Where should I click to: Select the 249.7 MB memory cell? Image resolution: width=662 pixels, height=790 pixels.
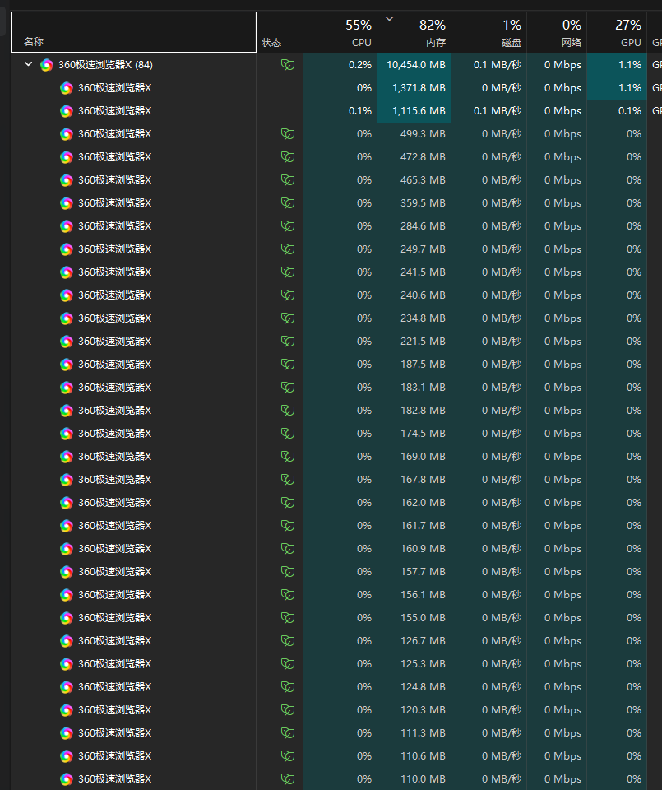click(x=414, y=249)
